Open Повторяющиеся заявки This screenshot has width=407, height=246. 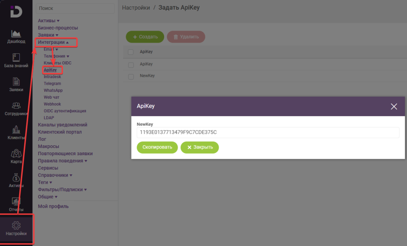click(65, 153)
